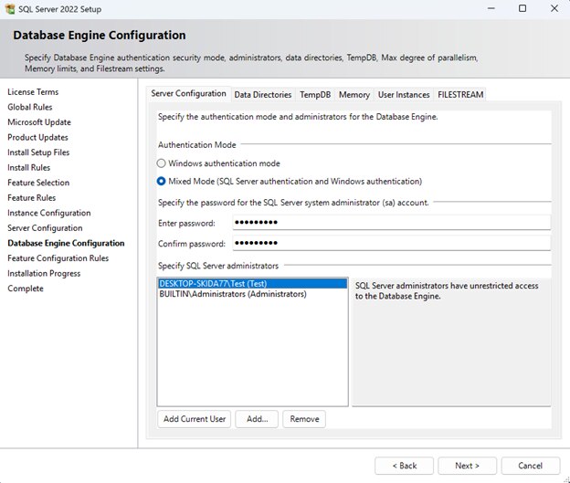Click Microsoft Update step
The width and height of the screenshot is (570, 483).
point(39,122)
